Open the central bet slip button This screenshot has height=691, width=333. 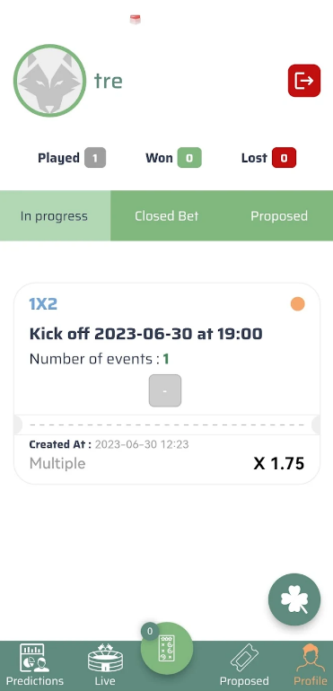[x=167, y=648]
